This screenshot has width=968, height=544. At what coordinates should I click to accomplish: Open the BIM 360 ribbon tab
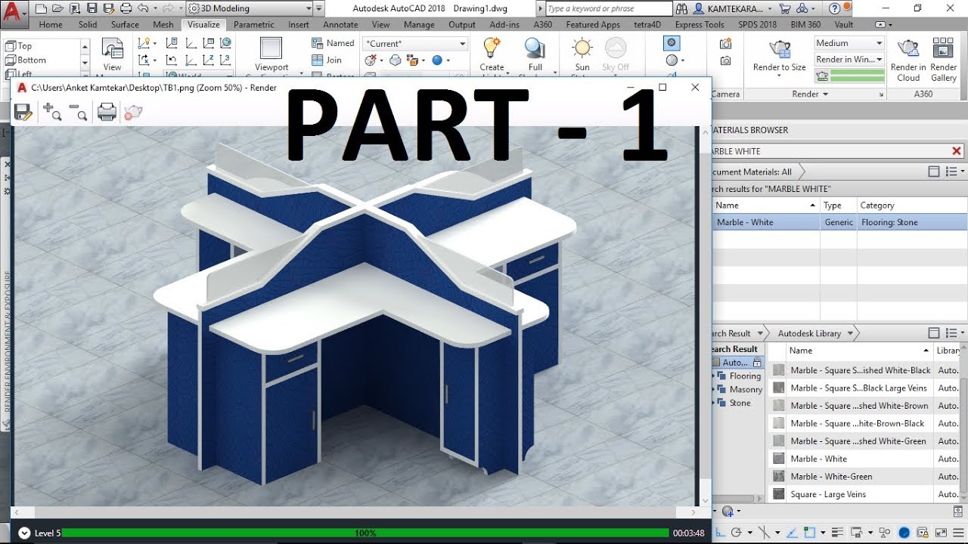coord(804,24)
